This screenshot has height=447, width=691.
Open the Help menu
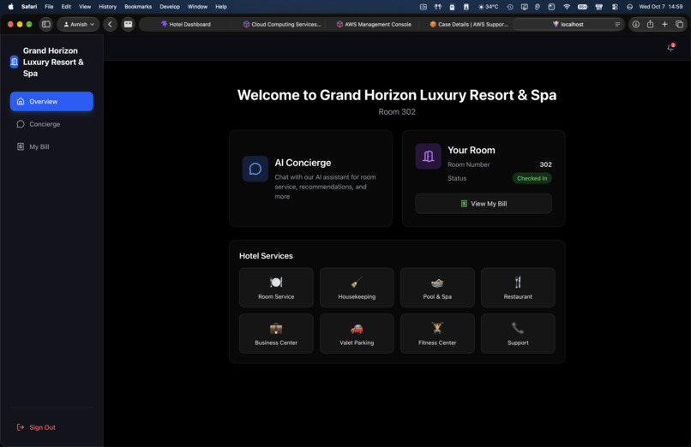point(221,7)
